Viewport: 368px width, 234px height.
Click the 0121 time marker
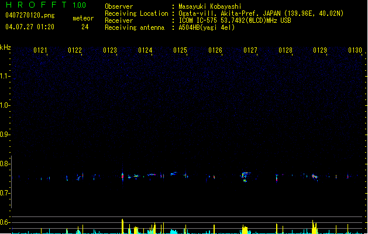coord(40,50)
